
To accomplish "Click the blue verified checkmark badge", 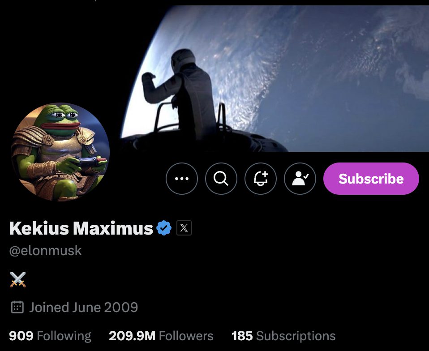I will [x=164, y=228].
